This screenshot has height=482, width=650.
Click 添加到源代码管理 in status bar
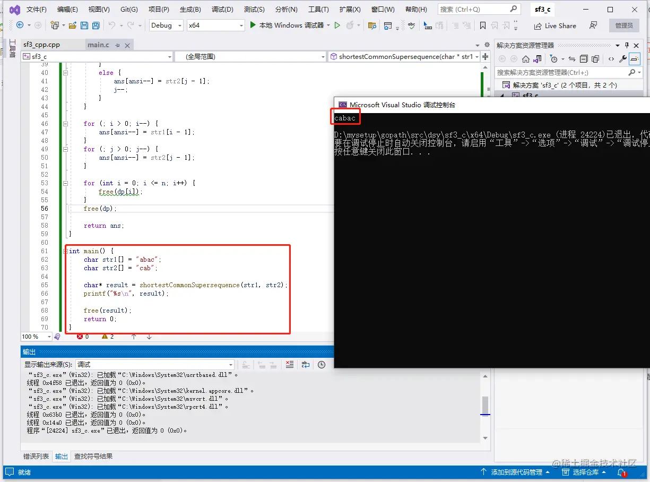point(514,472)
